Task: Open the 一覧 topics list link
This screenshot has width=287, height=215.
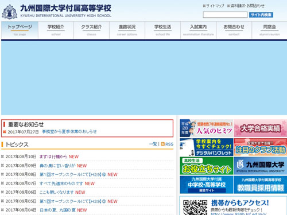Action: point(153,144)
